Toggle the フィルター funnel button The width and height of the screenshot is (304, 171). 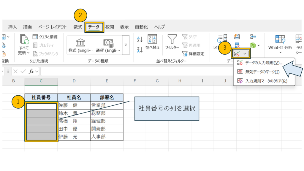(x=172, y=42)
